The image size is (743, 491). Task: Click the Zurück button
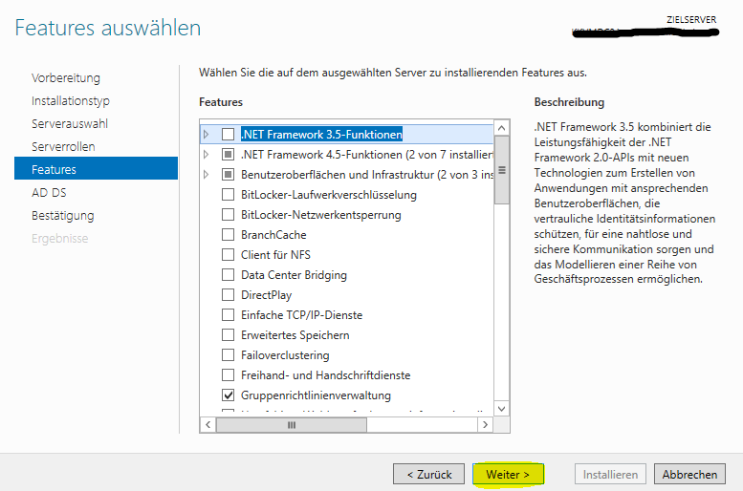tap(428, 474)
